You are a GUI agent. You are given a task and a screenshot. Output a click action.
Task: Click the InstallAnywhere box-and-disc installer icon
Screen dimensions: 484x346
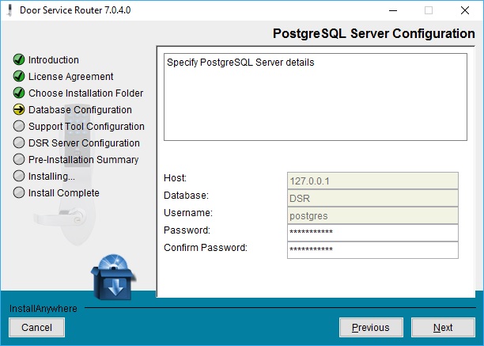[113, 277]
